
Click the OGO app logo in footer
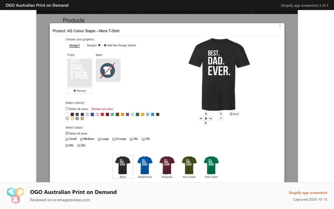pyautogui.click(x=16, y=196)
